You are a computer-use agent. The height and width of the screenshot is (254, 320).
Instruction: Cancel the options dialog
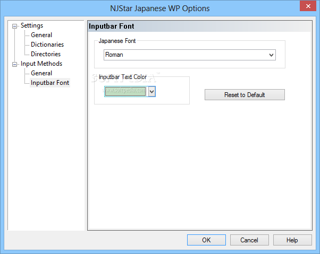click(x=249, y=240)
